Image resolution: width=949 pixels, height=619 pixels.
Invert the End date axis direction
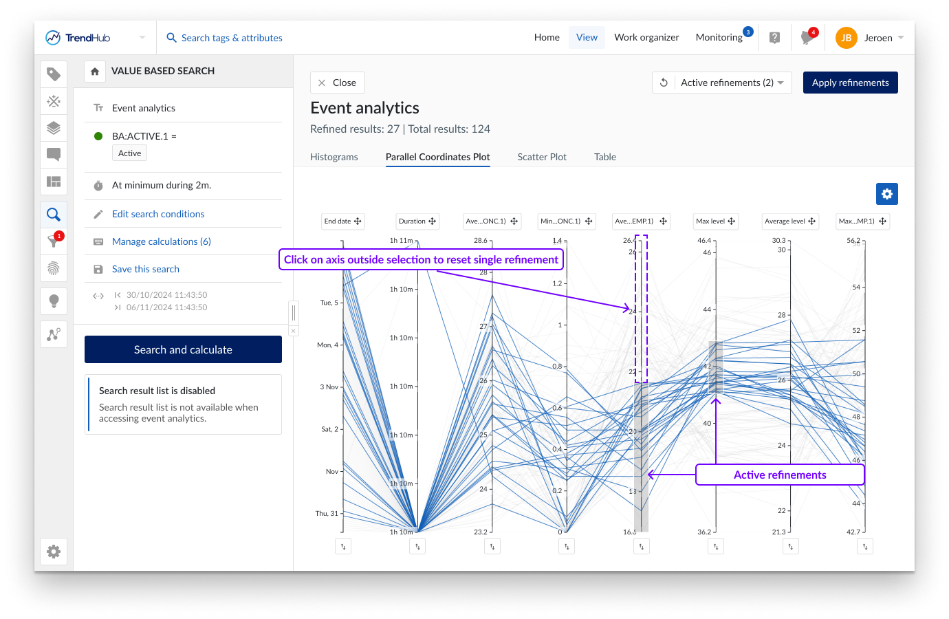tap(343, 546)
